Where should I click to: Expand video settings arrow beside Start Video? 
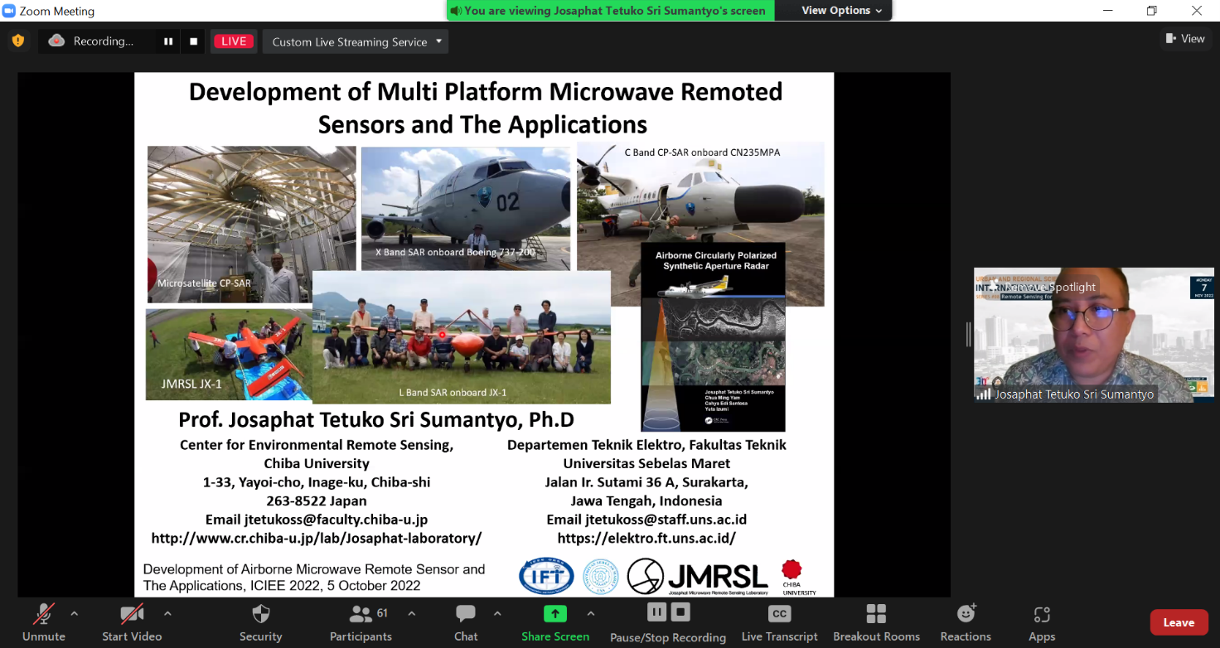[x=167, y=614]
